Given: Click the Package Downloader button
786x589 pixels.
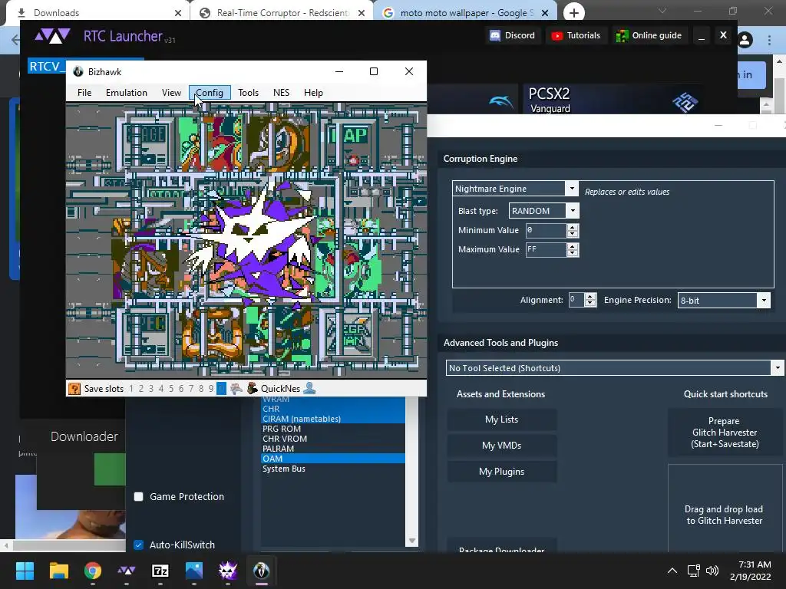Looking at the screenshot, I should (x=501, y=546).
